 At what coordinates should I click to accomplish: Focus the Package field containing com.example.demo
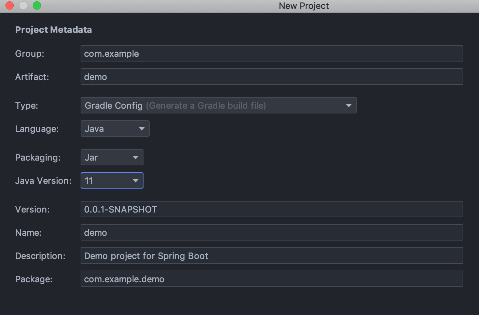272,279
